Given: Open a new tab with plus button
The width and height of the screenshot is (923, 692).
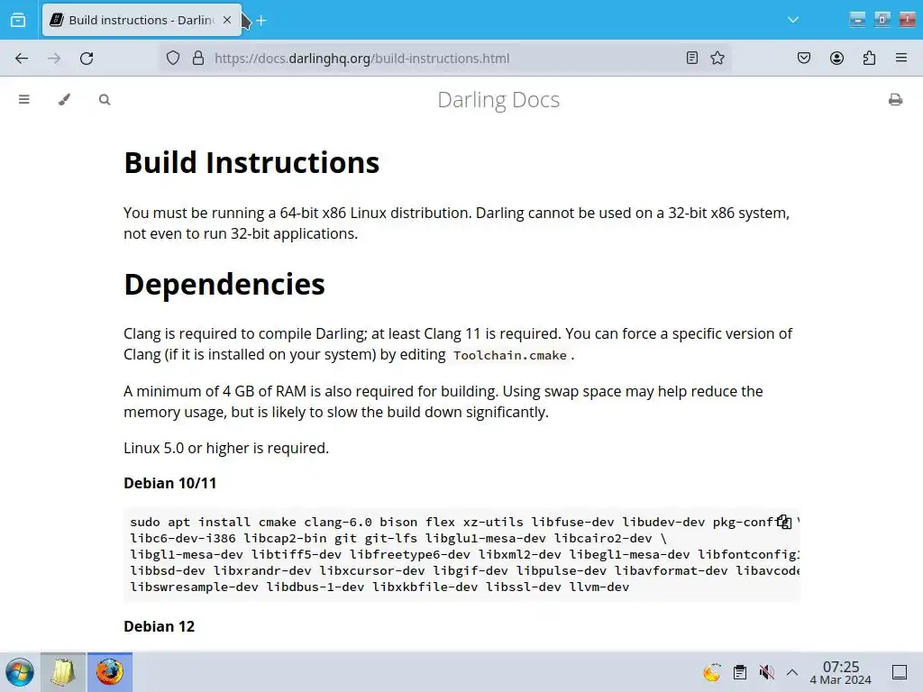Looking at the screenshot, I should [x=261, y=21].
